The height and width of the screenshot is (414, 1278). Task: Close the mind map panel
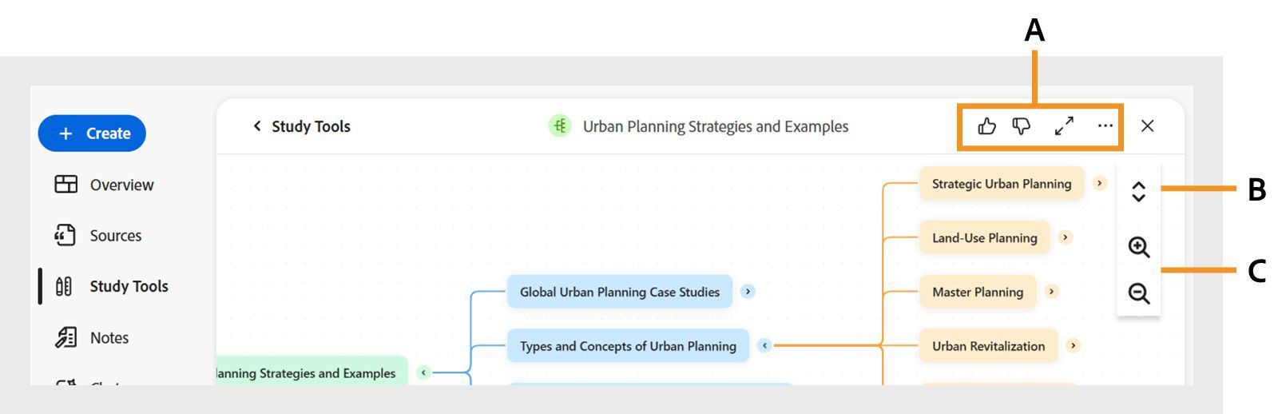pos(1147,126)
